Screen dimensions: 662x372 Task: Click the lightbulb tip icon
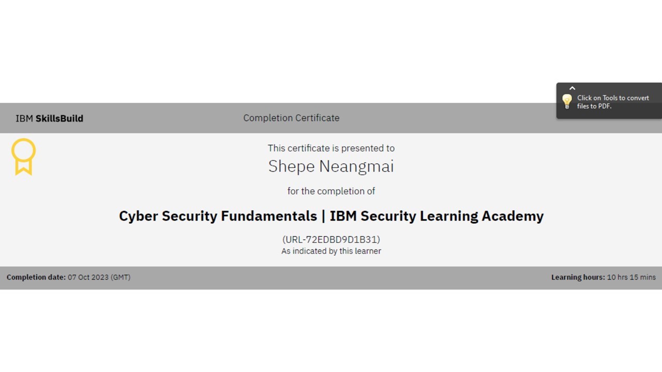point(567,101)
